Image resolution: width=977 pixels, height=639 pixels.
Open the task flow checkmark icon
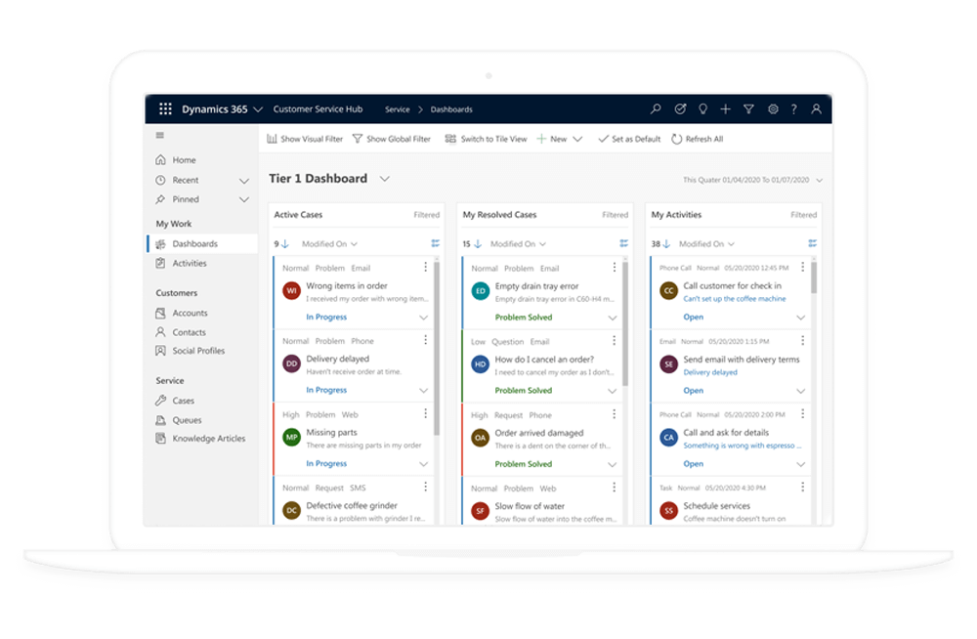[x=680, y=109]
